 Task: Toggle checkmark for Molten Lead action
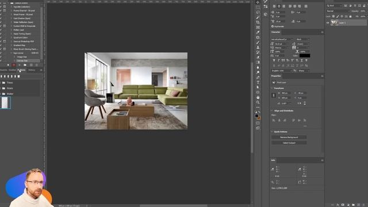point(1,30)
